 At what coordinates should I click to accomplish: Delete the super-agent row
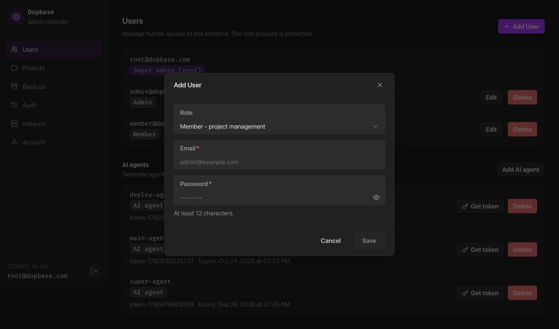522,293
